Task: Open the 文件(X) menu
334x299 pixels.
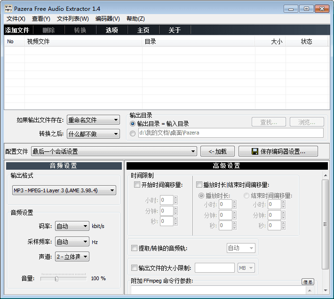Action: (x=16, y=19)
